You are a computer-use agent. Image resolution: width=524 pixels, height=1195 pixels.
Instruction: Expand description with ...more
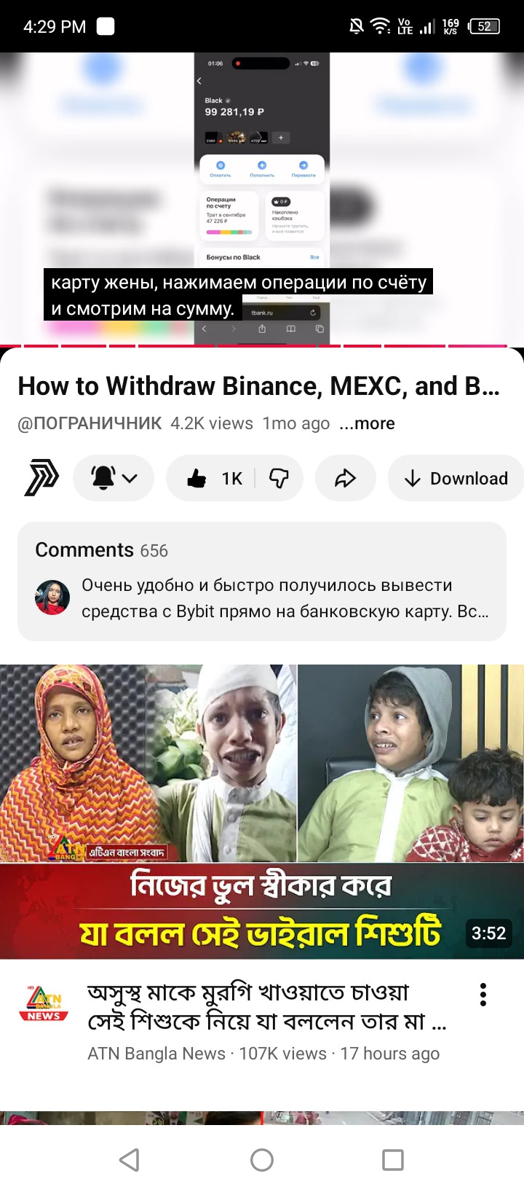367,423
